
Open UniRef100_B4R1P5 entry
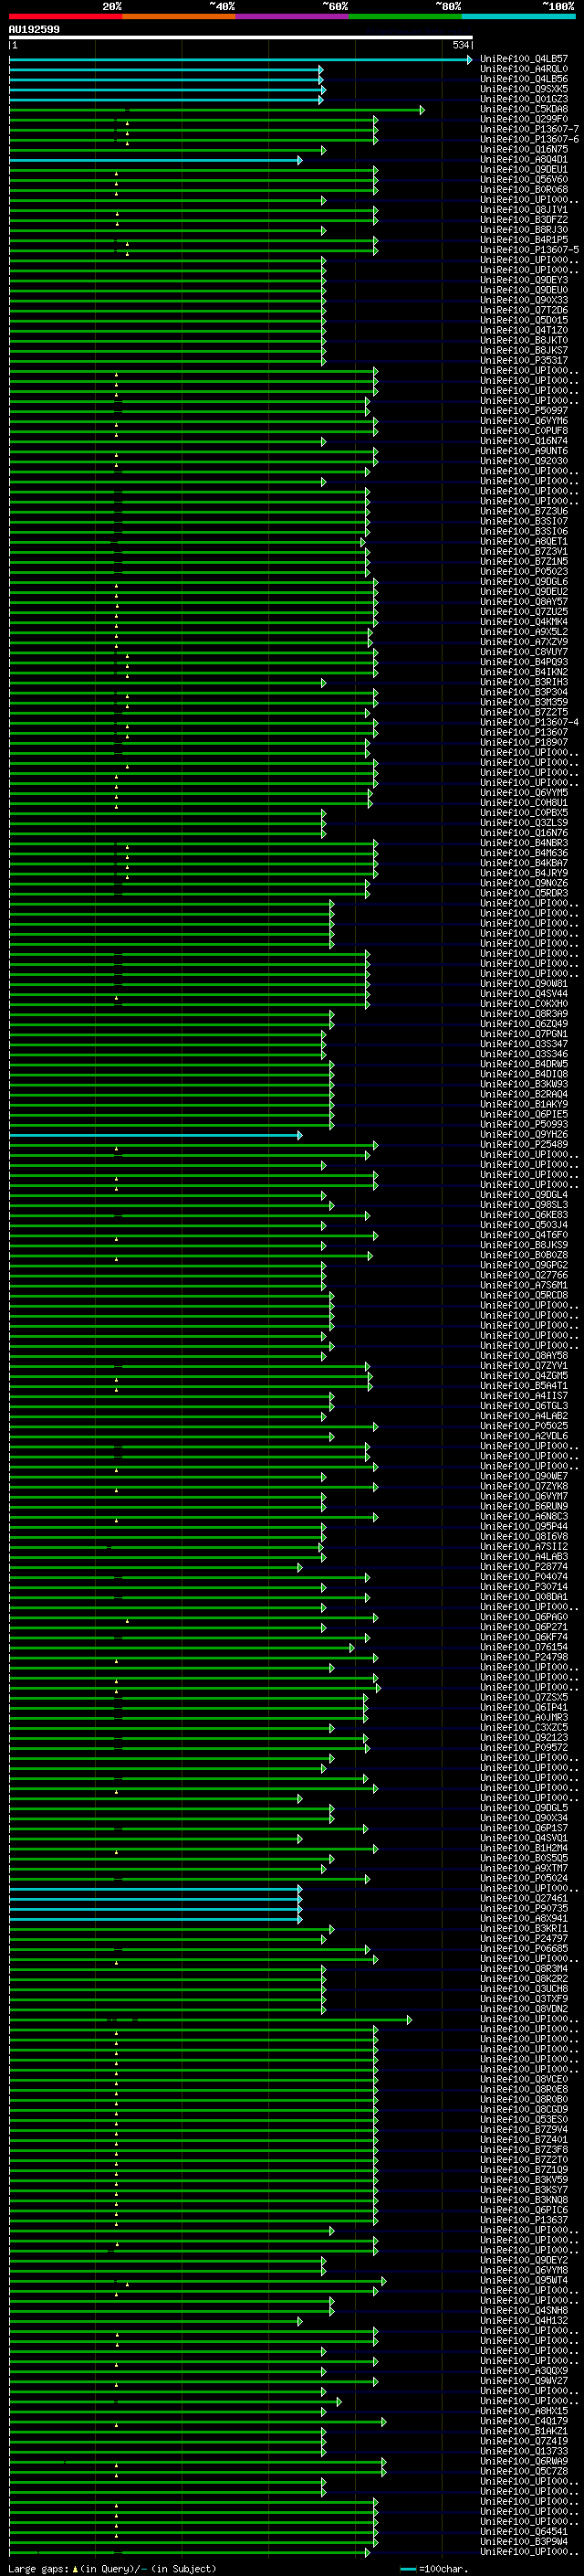(x=524, y=240)
